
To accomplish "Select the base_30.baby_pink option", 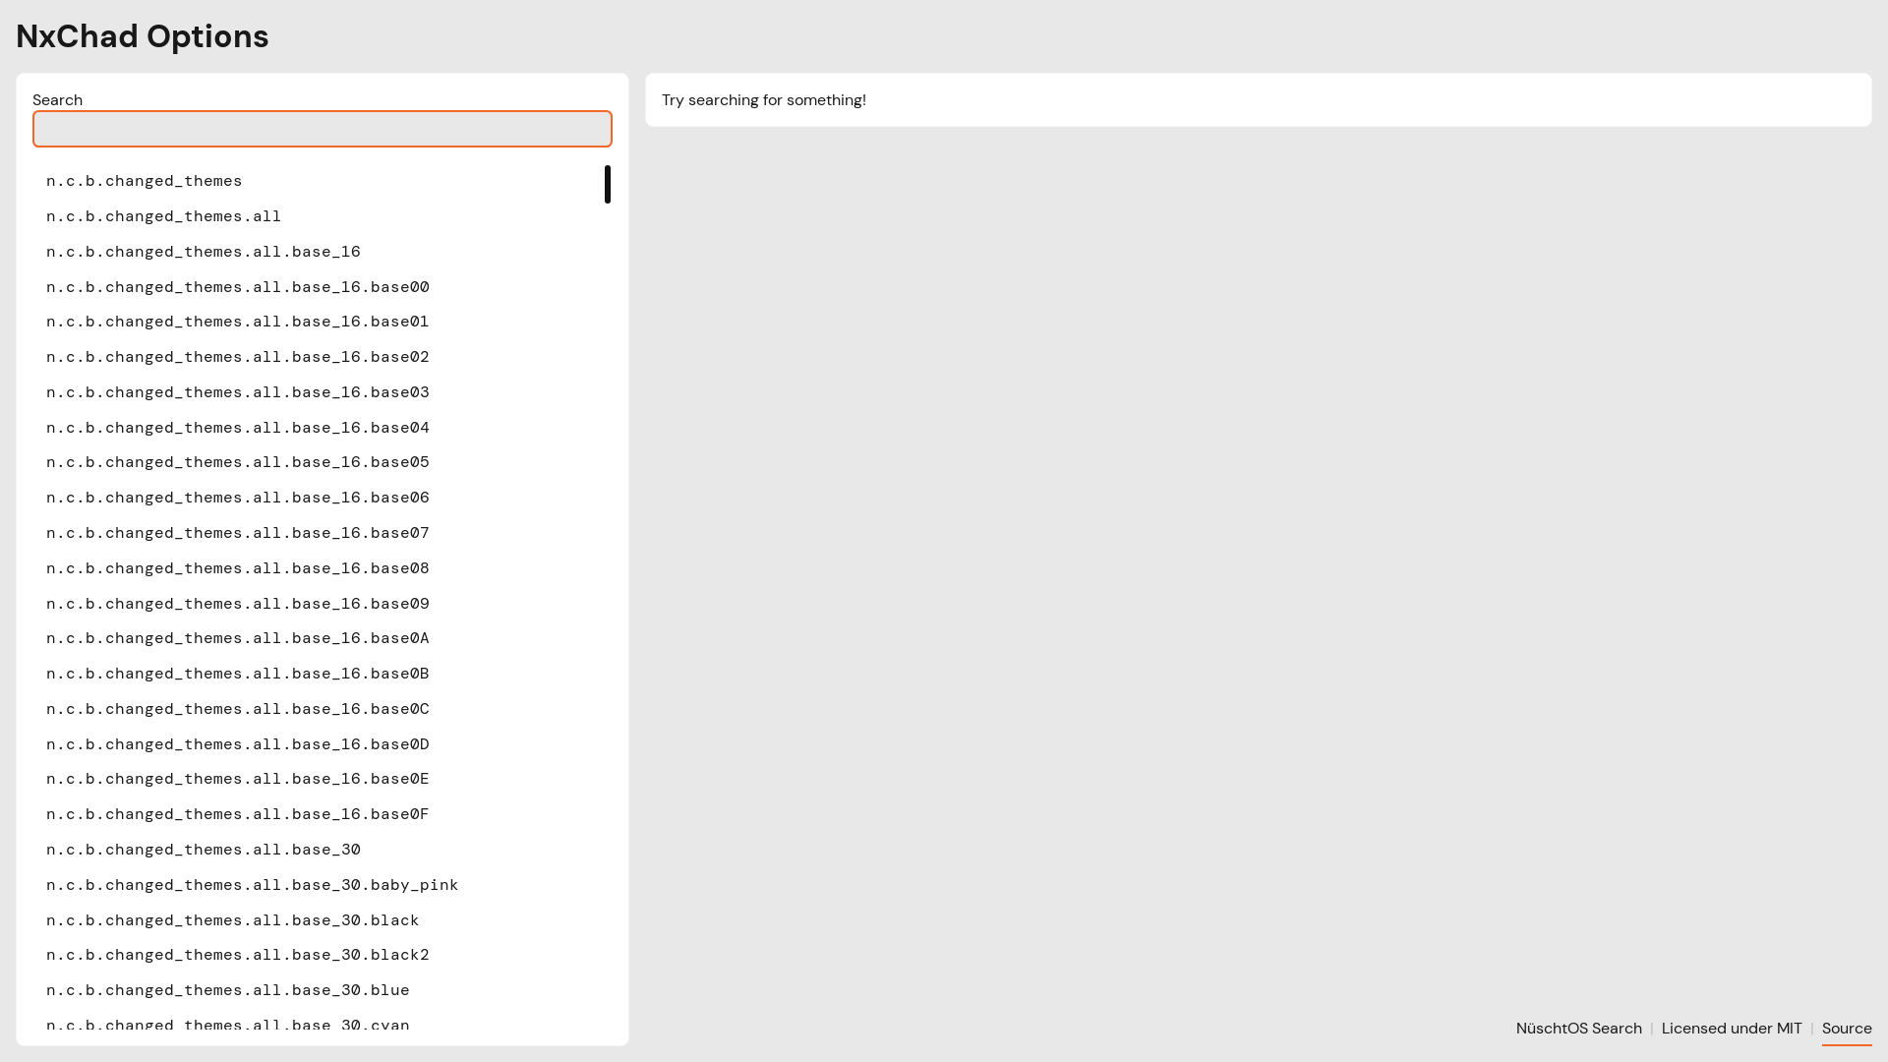I will tap(318, 885).
